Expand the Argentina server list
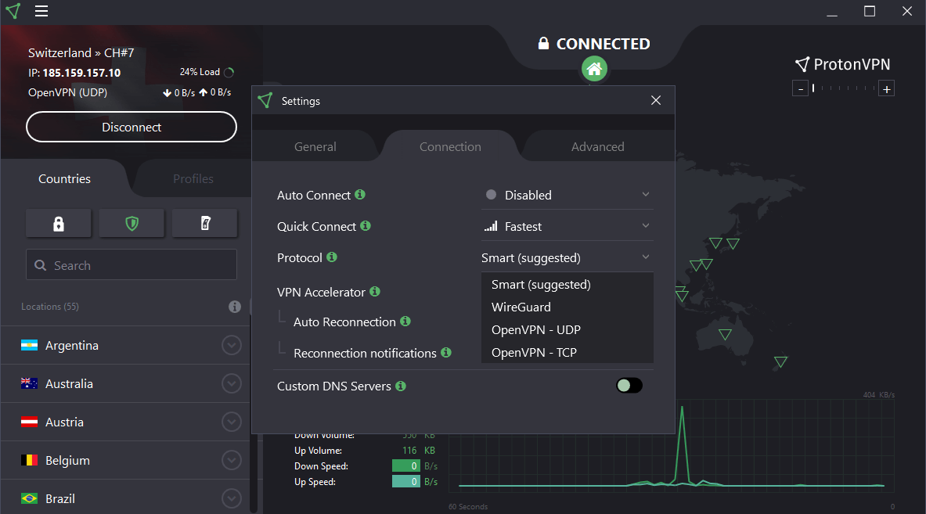This screenshot has width=926, height=514. coord(231,345)
